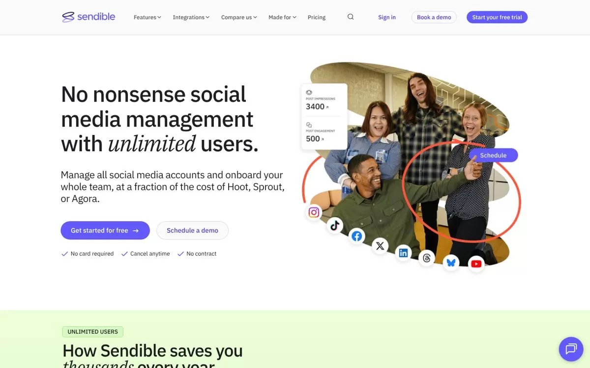Click the 'Manage all social media accounts' paragraph
This screenshot has height=368, width=590.
[x=173, y=187]
